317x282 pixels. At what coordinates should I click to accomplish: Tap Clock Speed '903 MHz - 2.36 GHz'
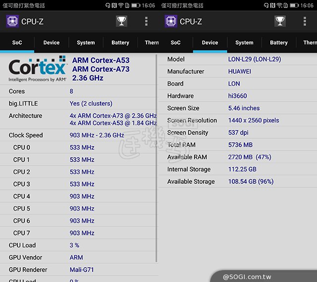pyautogui.click(x=97, y=135)
